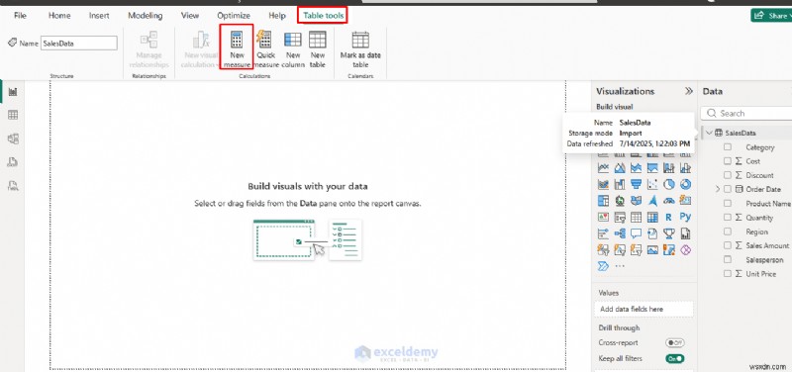Toggle the Keep all filters switch

(x=675, y=358)
